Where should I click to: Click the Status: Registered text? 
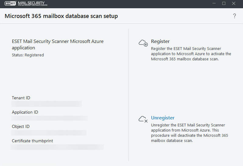(28, 55)
